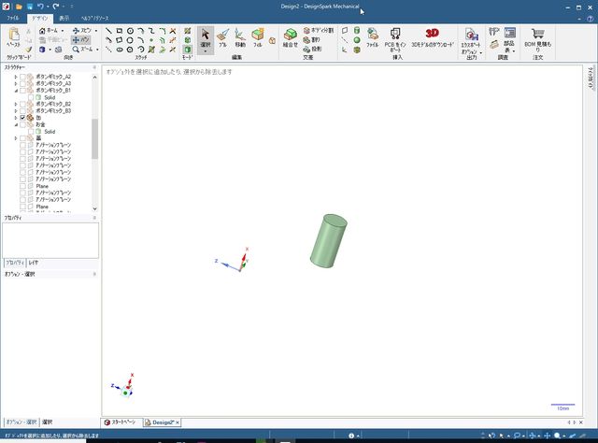Click the Split Body (ボディ分割) tool
Image resolution: width=598 pixels, height=443 pixels.
click(x=319, y=30)
